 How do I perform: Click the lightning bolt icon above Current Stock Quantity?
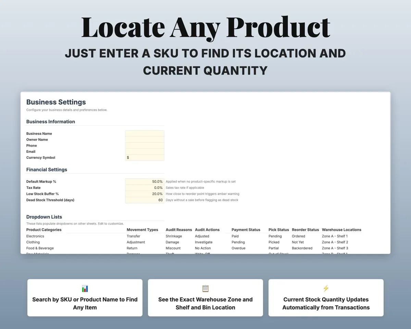click(x=326, y=289)
